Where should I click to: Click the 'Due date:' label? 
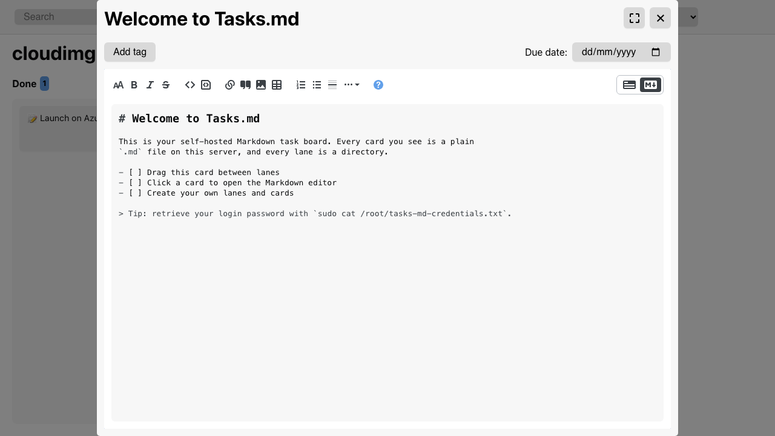pos(546,52)
